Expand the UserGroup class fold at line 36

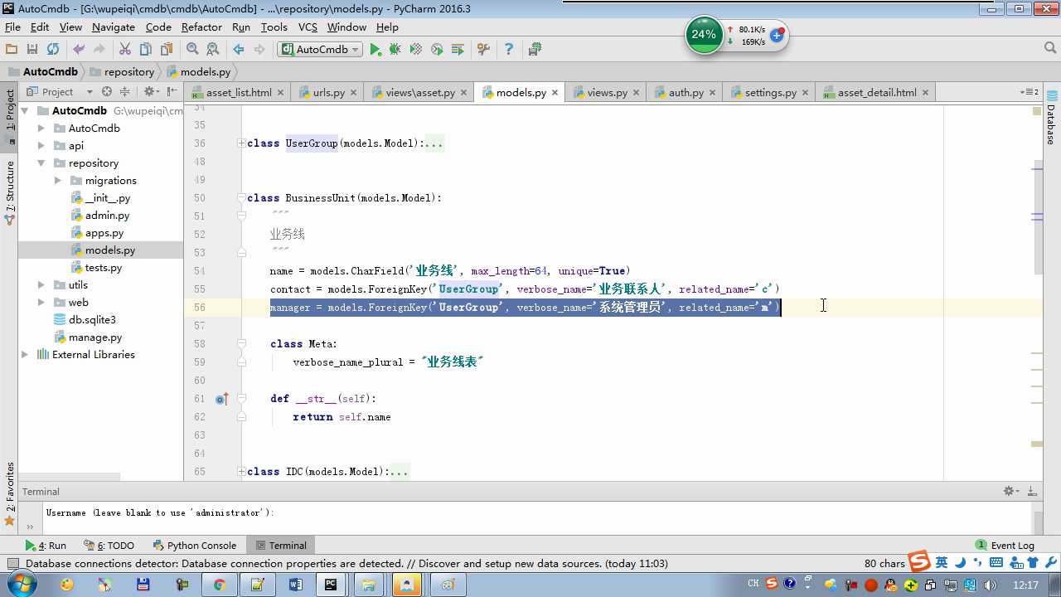coord(241,143)
